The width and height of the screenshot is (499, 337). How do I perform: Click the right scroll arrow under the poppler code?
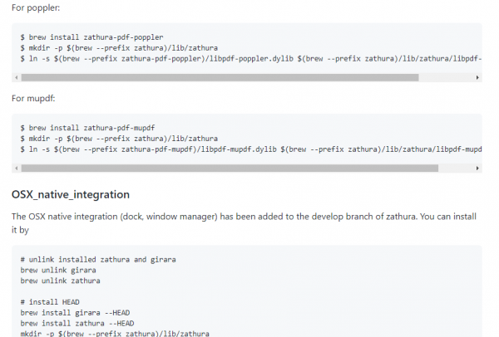click(477, 77)
